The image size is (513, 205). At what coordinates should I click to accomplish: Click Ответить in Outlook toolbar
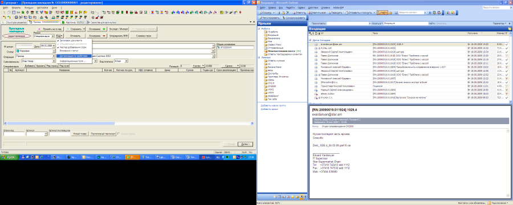300,13
